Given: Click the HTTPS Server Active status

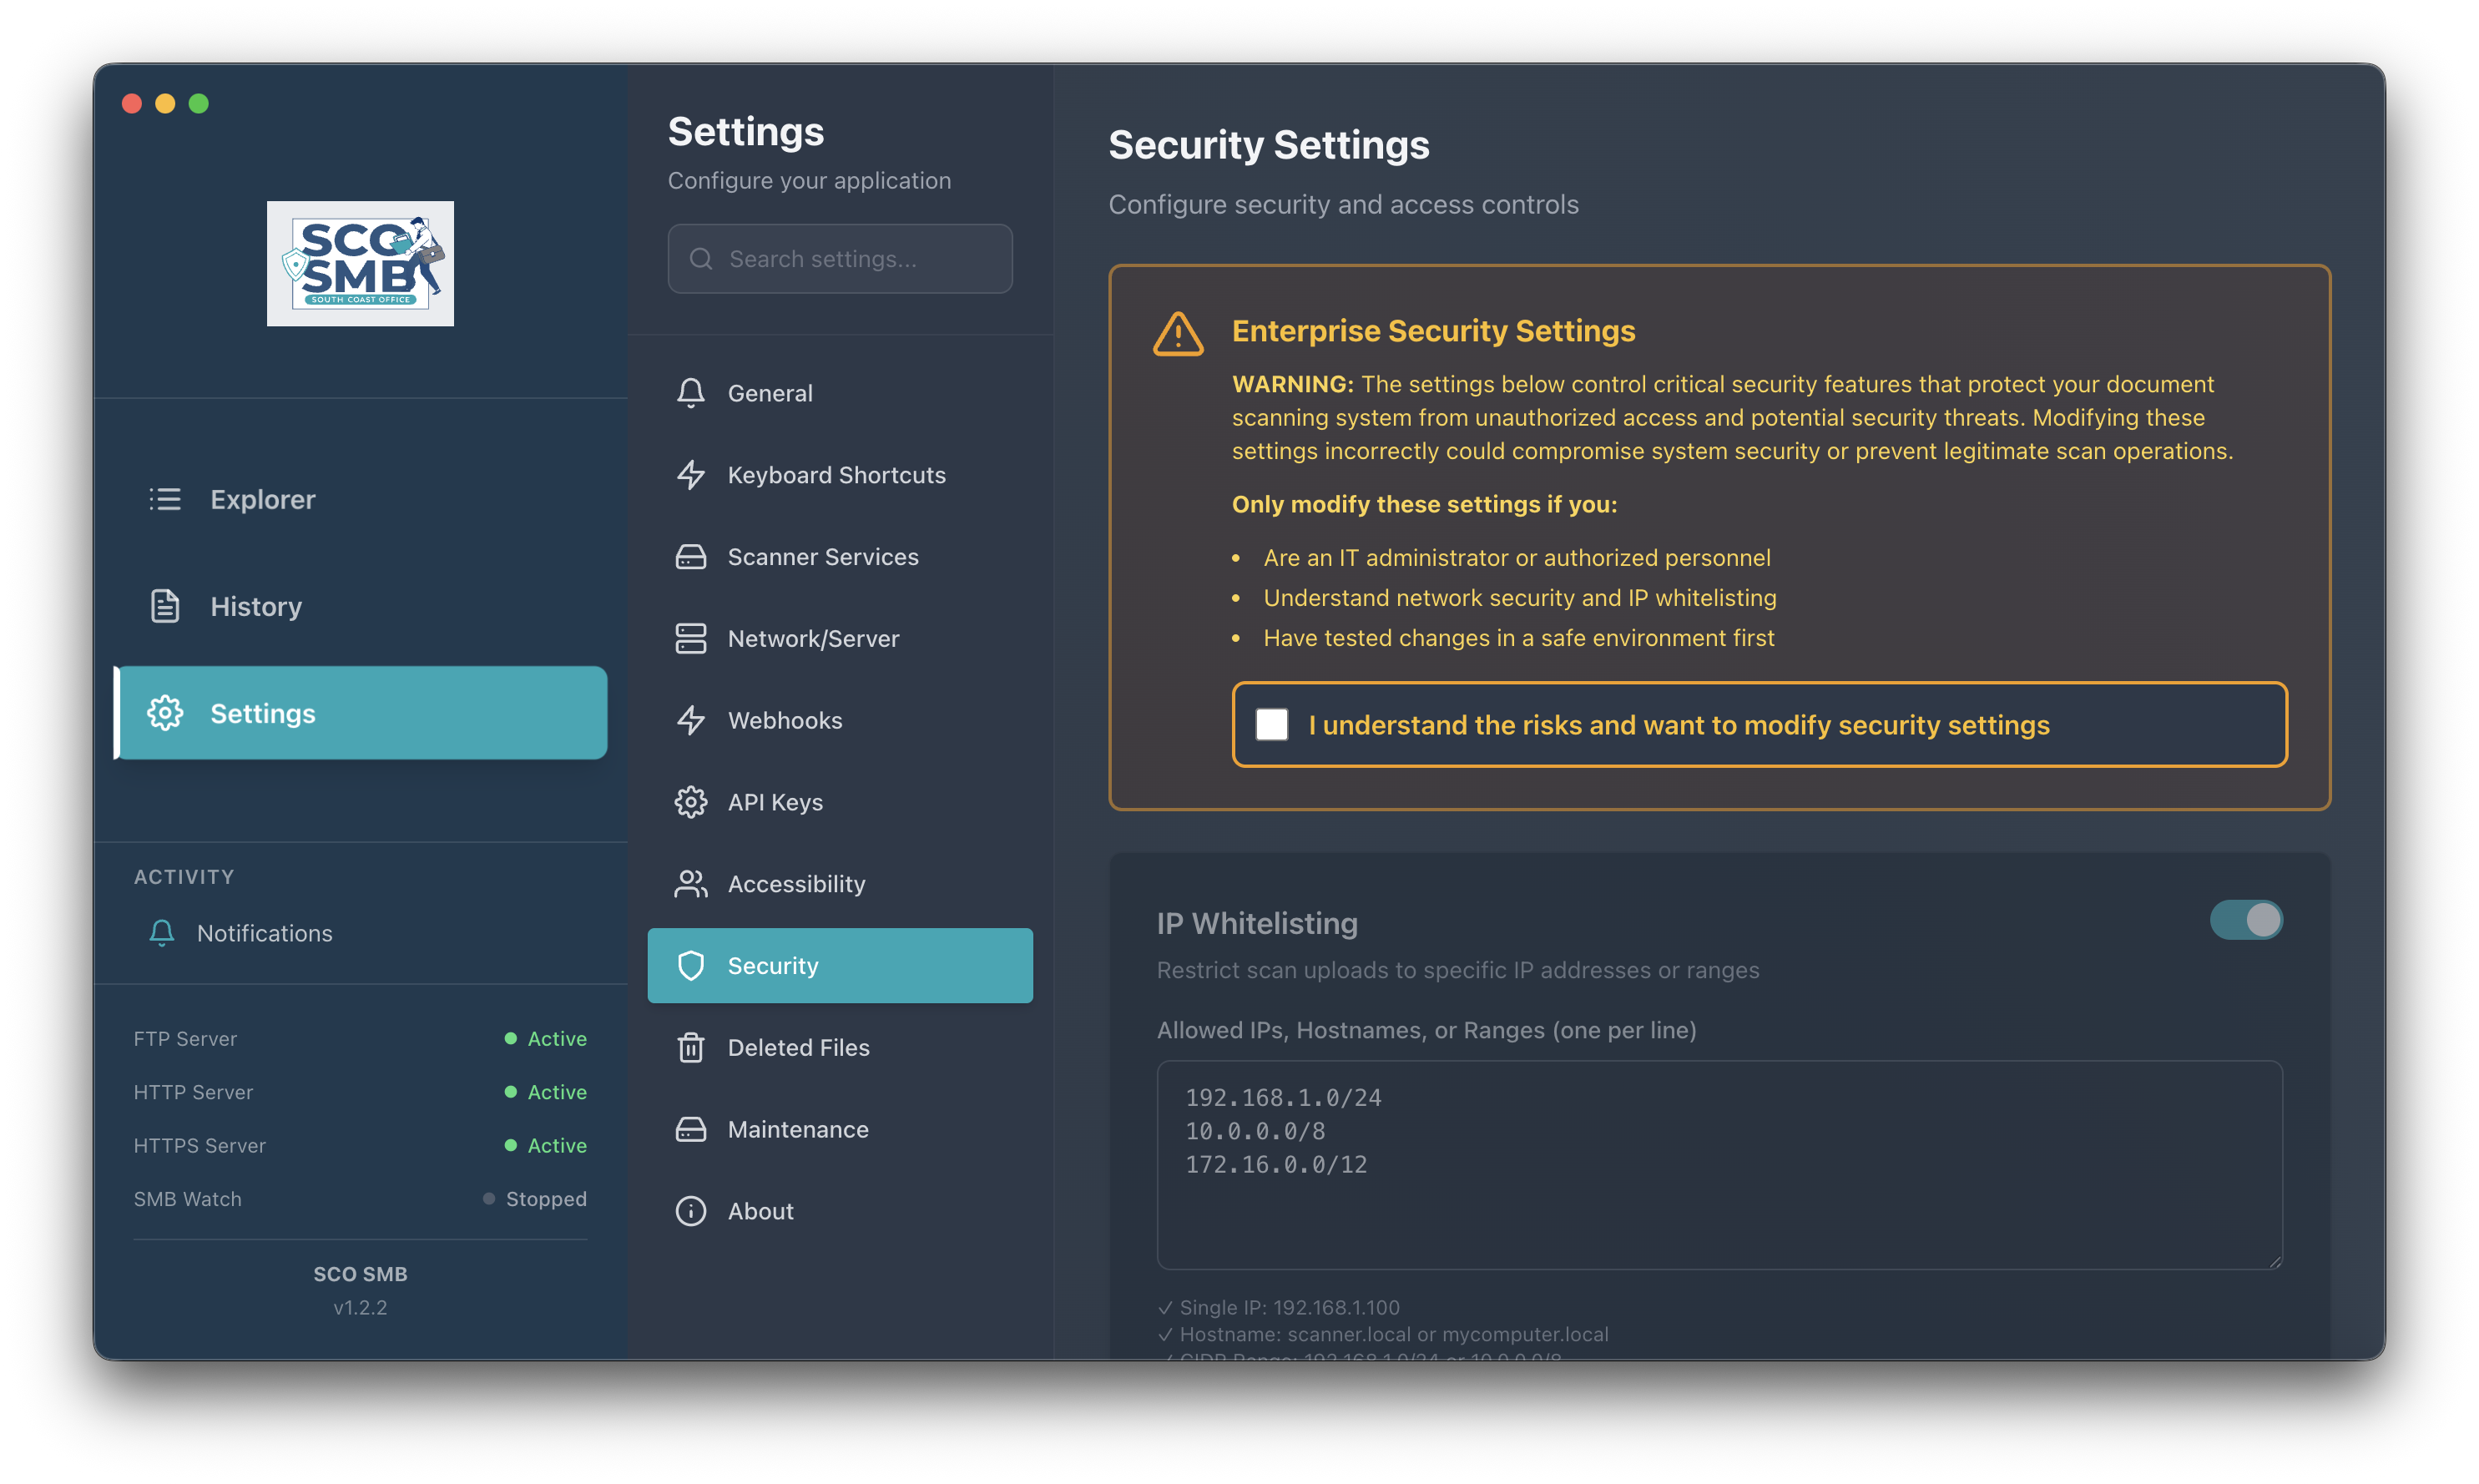Looking at the screenshot, I should [545, 1145].
